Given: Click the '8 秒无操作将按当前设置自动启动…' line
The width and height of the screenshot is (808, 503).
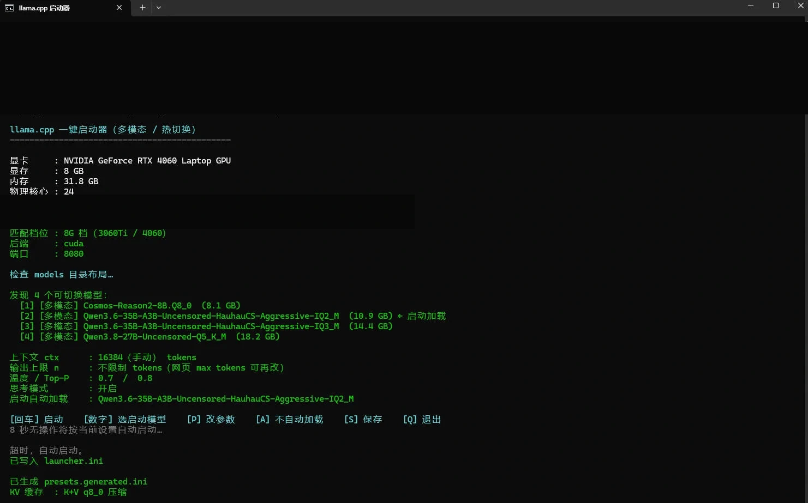Looking at the screenshot, I should coord(86,430).
